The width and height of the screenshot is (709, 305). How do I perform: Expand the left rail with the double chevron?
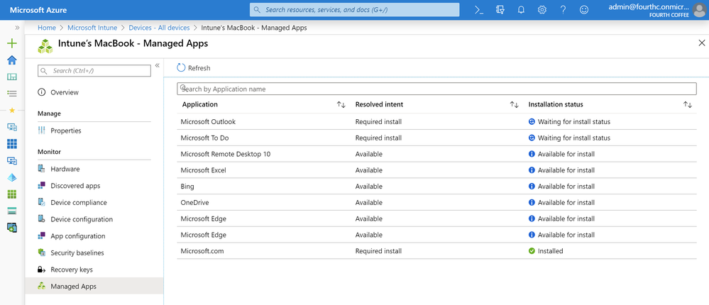[x=17, y=28]
